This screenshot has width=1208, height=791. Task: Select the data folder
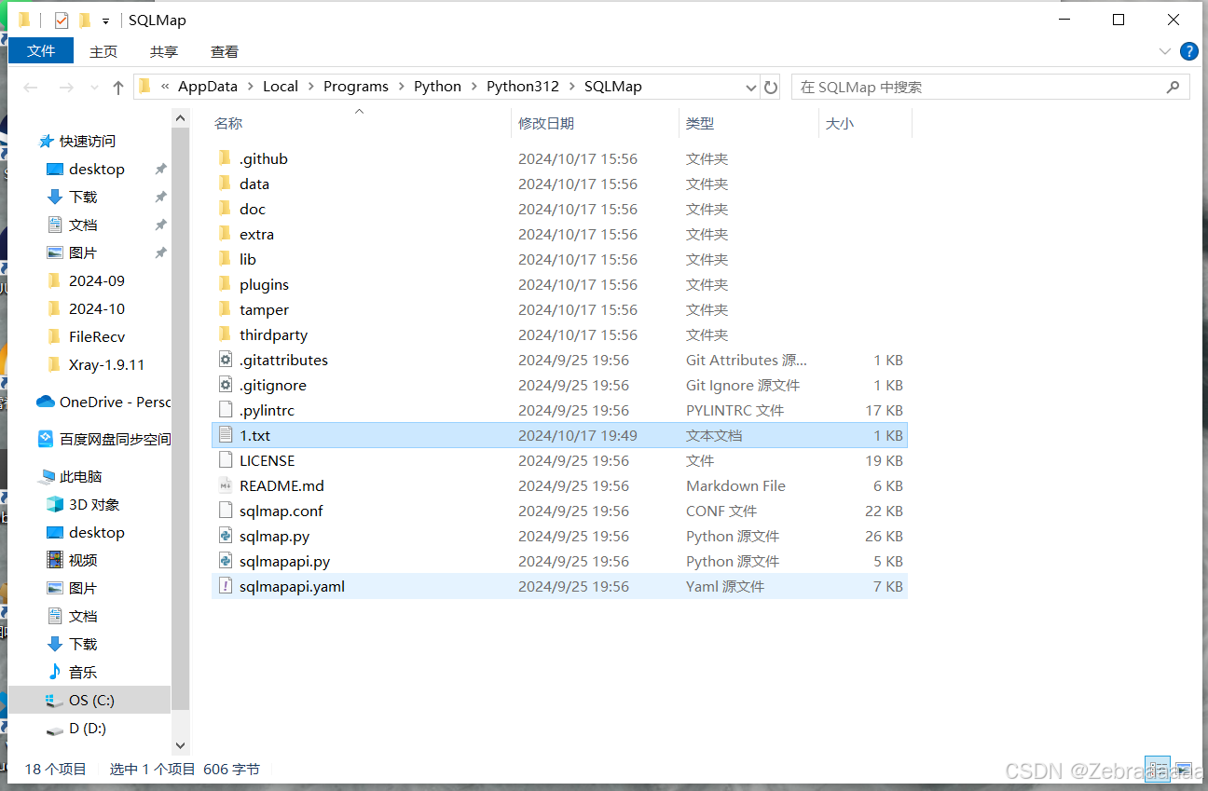pyautogui.click(x=559, y=184)
